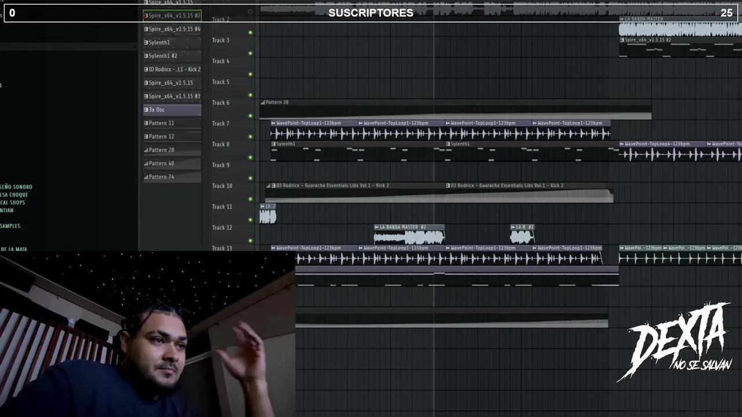Select first WavePoint-TopLoop1 clip on Track 7
This screenshot has width=742, height=417.
click(x=314, y=130)
